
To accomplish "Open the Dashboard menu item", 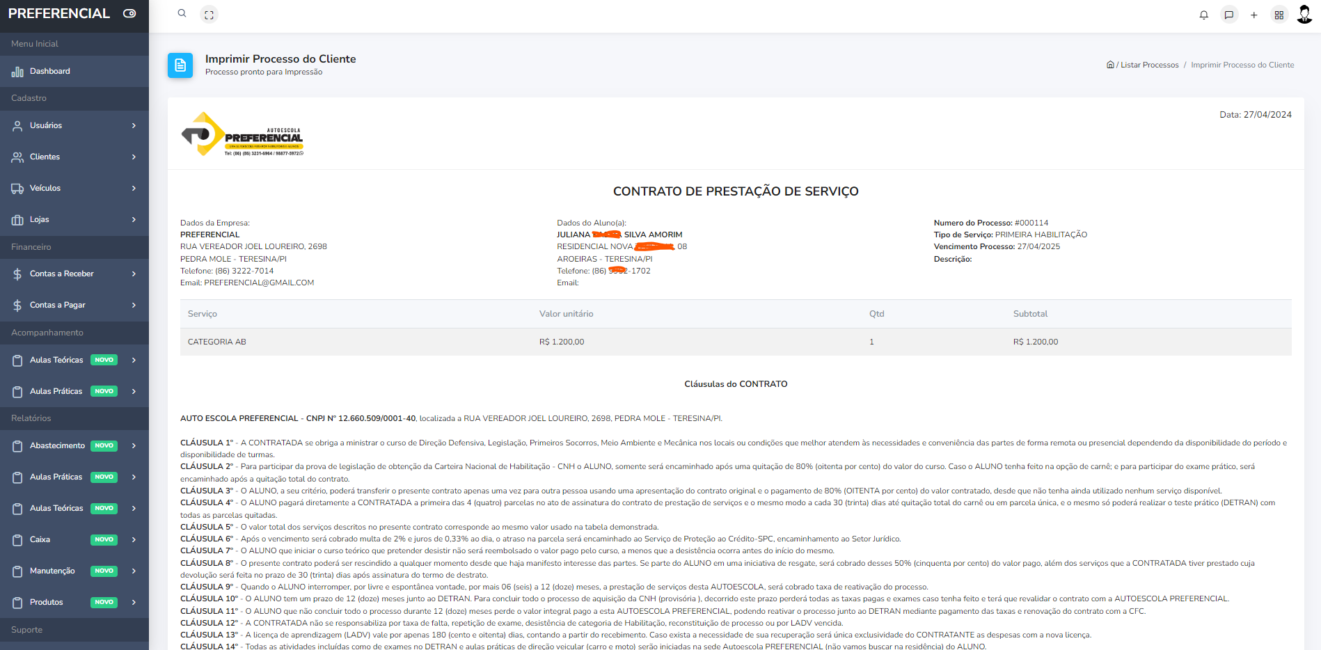I will pyautogui.click(x=74, y=72).
